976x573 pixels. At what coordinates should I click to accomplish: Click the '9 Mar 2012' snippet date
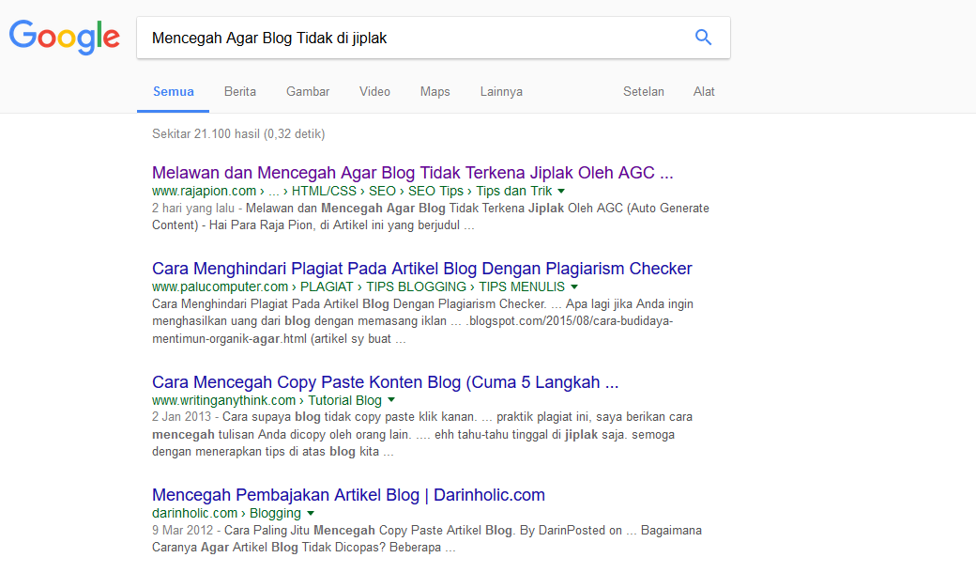click(x=182, y=530)
